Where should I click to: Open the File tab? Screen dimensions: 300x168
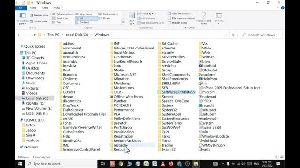pos(21,8)
